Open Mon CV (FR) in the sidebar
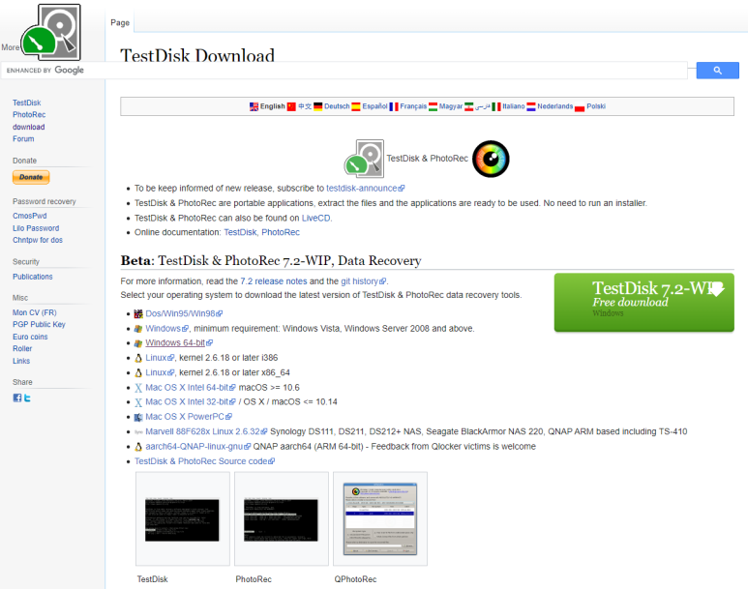This screenshot has height=589, width=748. point(34,312)
